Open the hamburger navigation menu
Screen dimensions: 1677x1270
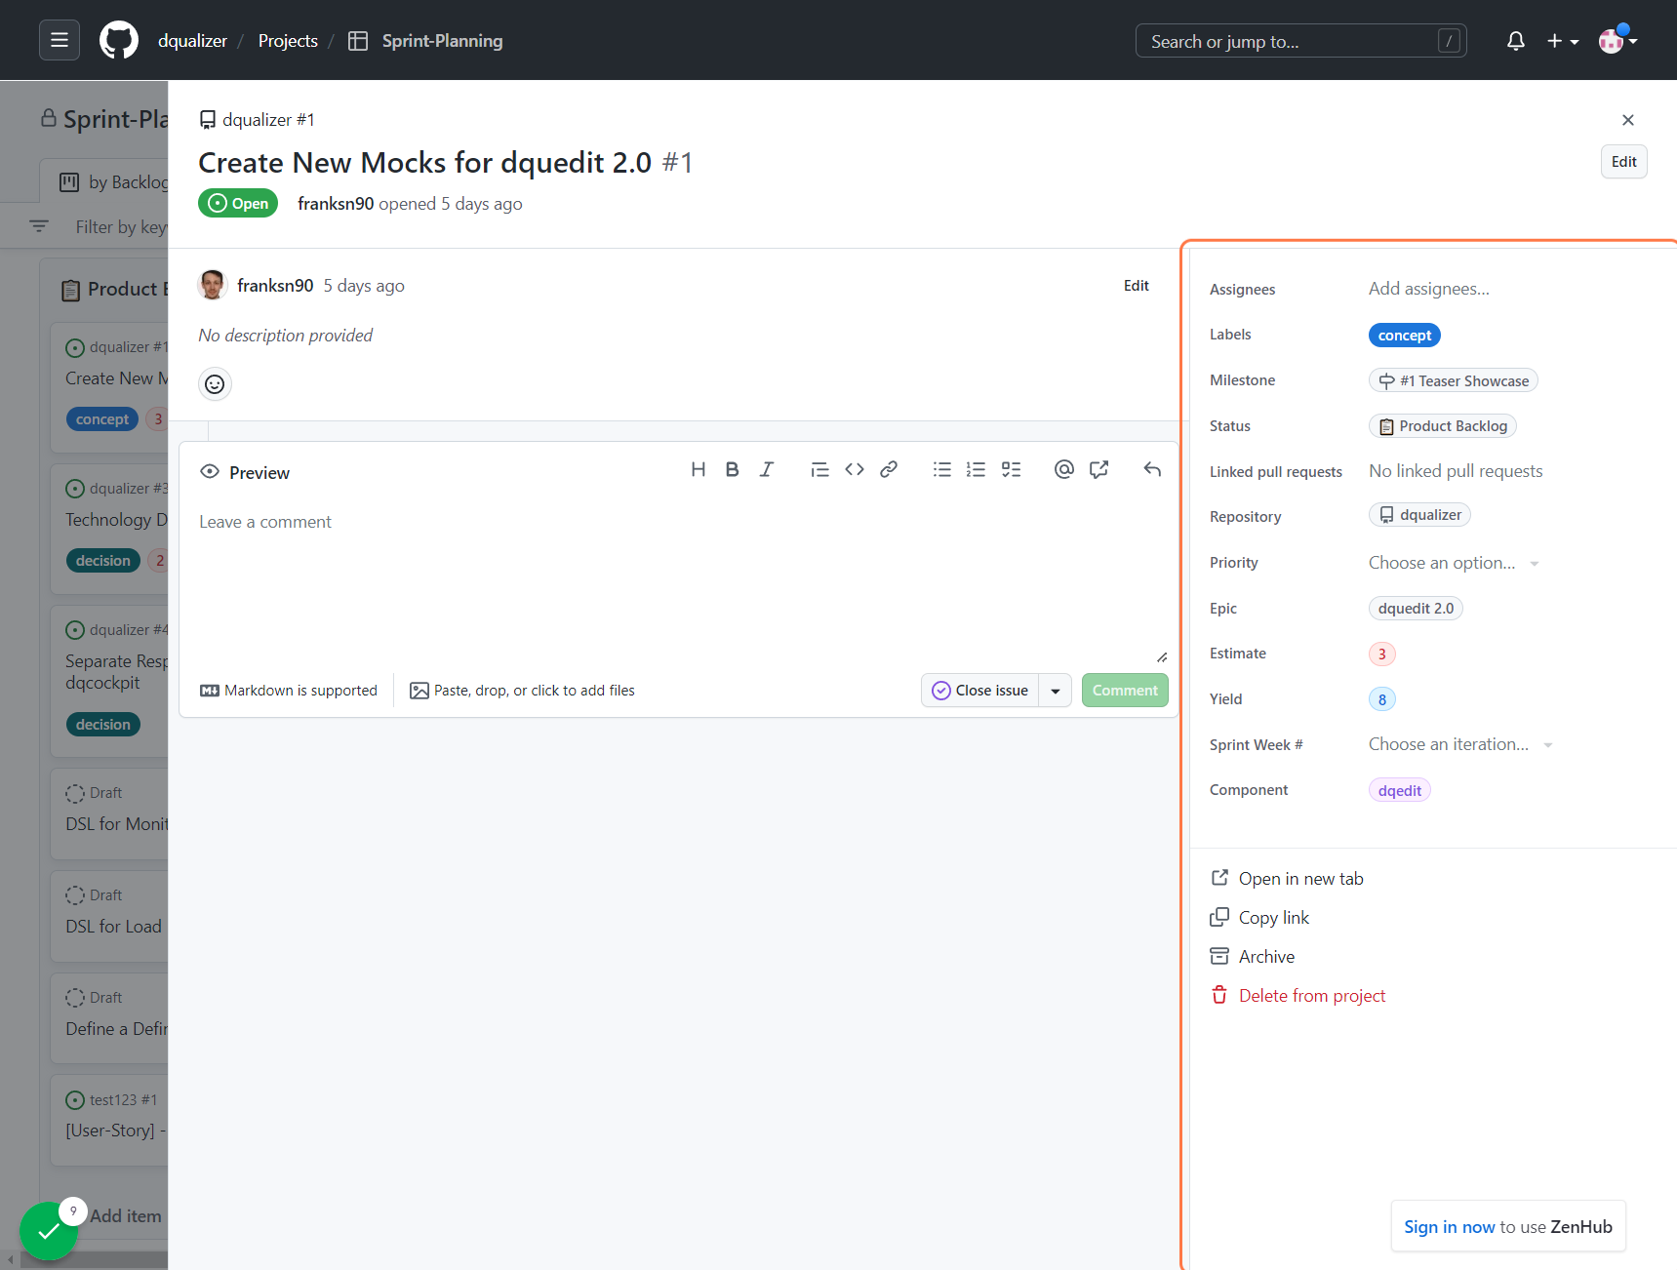pyautogui.click(x=60, y=40)
